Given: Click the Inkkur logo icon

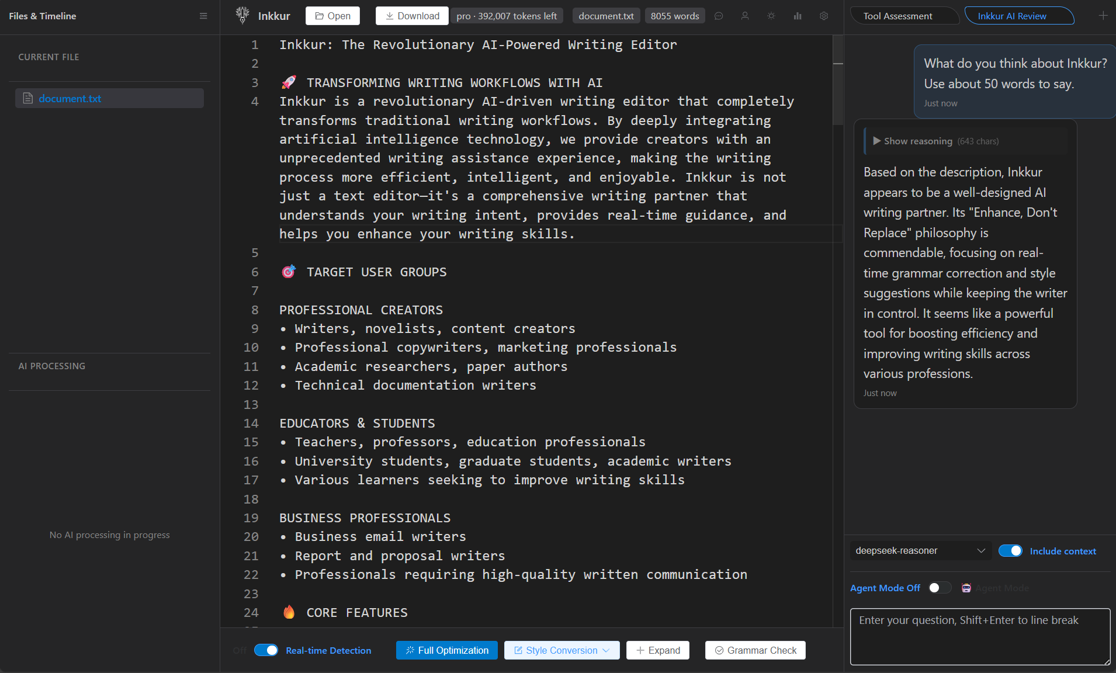Looking at the screenshot, I should [x=241, y=15].
